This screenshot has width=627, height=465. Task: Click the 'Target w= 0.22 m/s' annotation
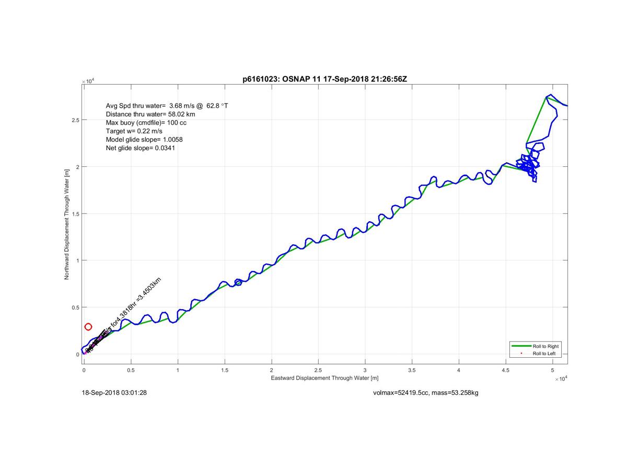click(133, 131)
